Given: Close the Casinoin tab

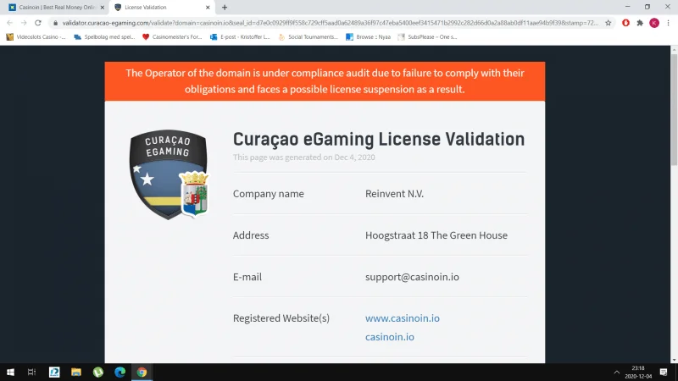Looking at the screenshot, I should pos(103,8).
